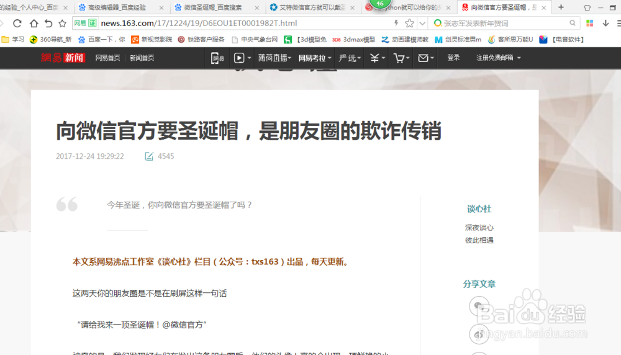Share article via Weibo icon
The height and width of the screenshot is (355, 621).
pos(479,335)
